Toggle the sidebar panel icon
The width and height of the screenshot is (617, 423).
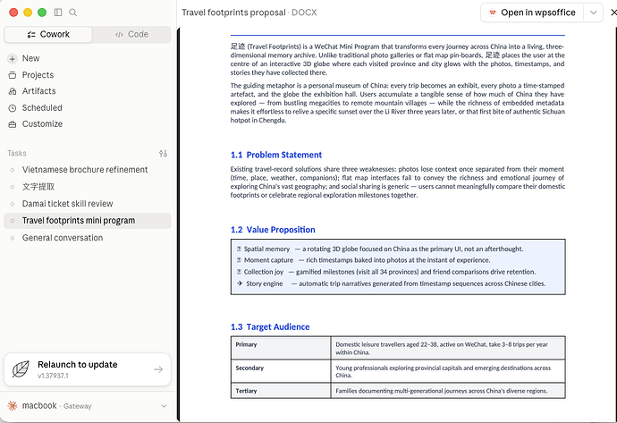[x=58, y=13]
